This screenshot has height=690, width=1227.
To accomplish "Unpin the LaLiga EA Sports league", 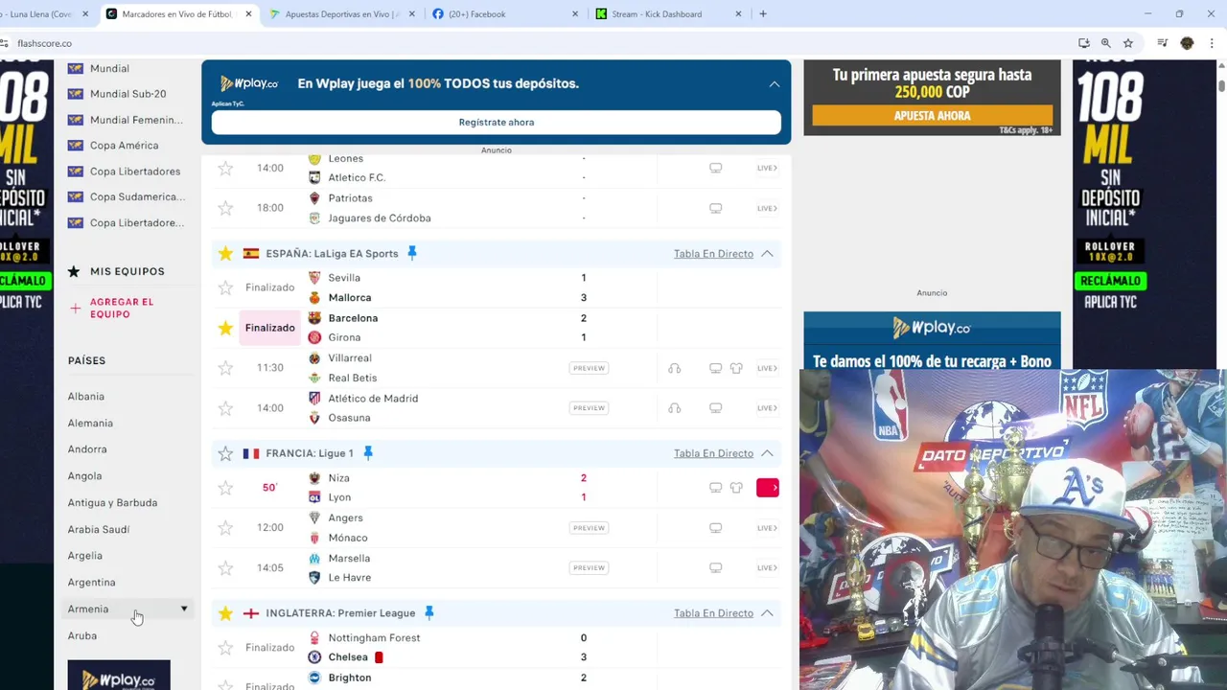I will point(412,253).
